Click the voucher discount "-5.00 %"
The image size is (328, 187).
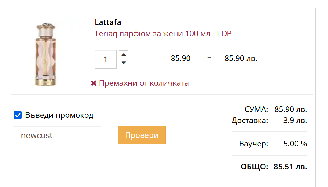[x=294, y=144]
